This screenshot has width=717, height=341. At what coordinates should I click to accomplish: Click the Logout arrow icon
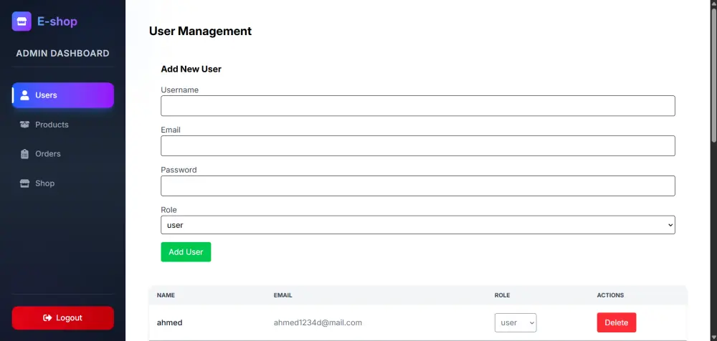coord(47,318)
